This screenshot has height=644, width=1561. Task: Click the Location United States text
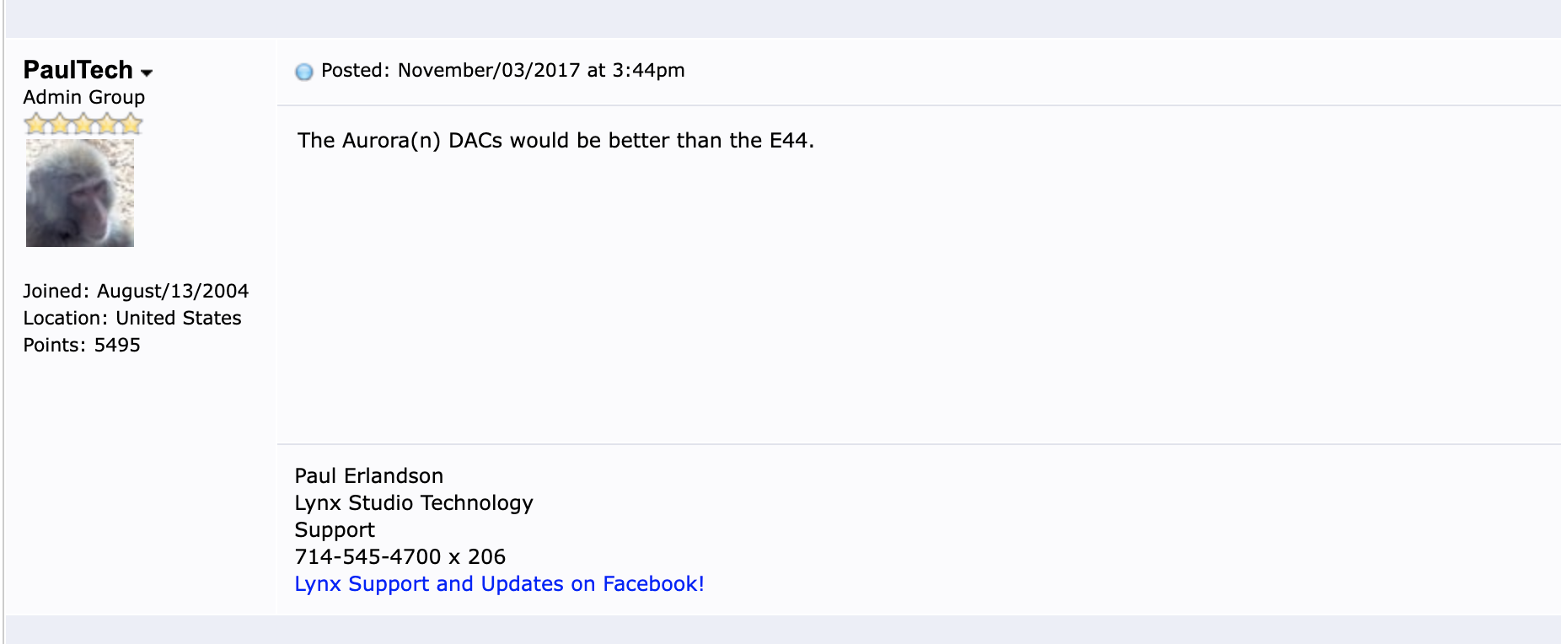[x=179, y=318]
